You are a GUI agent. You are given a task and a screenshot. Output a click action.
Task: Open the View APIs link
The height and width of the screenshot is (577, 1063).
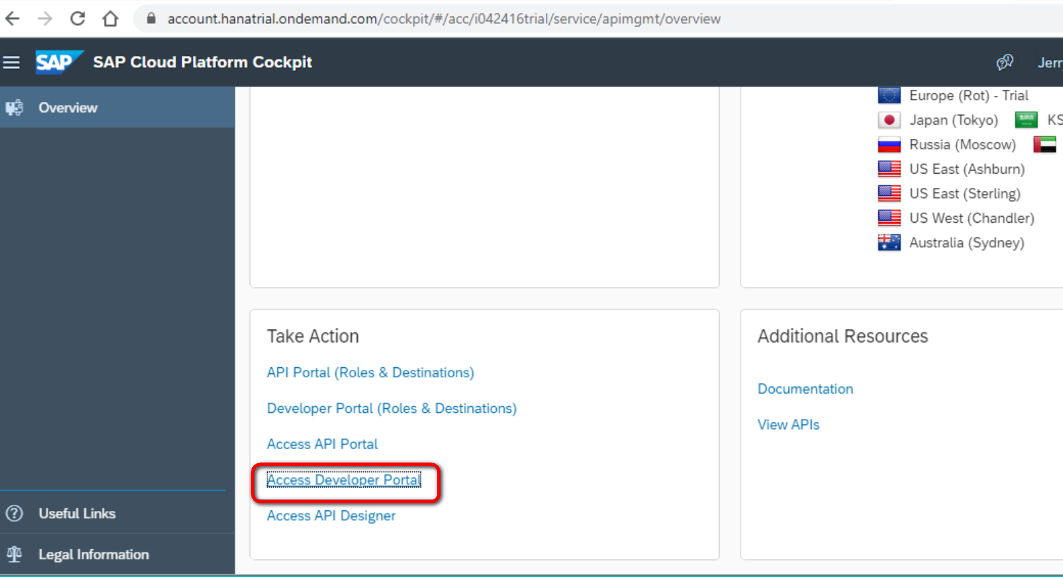[788, 424]
